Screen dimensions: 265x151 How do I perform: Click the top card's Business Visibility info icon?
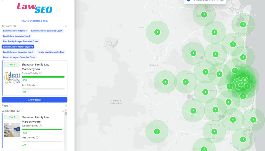click(x=40, y=73)
